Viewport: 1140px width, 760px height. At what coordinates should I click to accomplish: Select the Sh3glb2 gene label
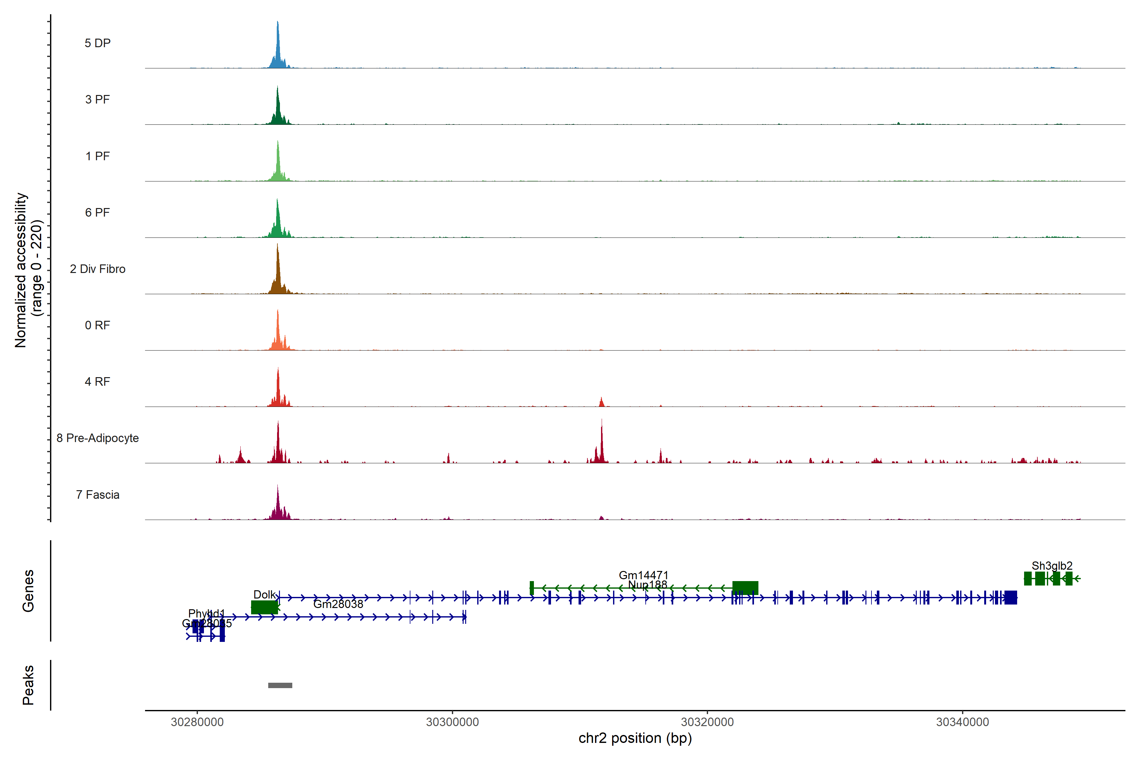coord(1052,566)
